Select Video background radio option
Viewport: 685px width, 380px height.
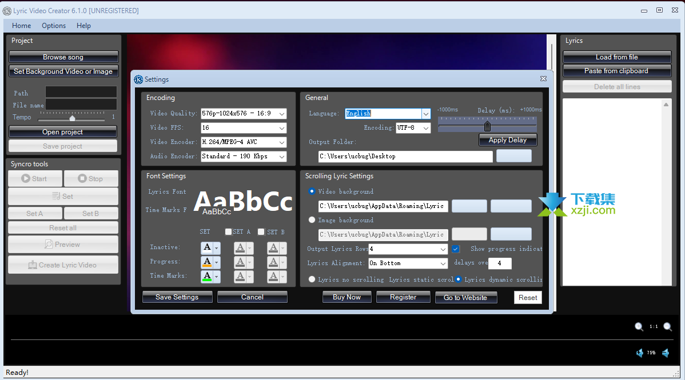312,191
